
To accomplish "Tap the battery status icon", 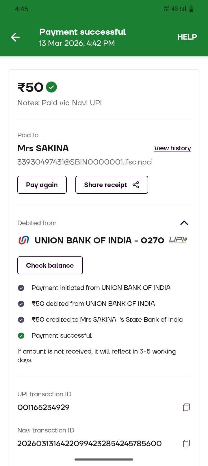I will coord(191,9).
